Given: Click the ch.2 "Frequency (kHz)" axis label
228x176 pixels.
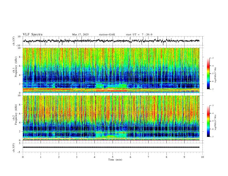Looking at the screenshot, I should [16, 114].
